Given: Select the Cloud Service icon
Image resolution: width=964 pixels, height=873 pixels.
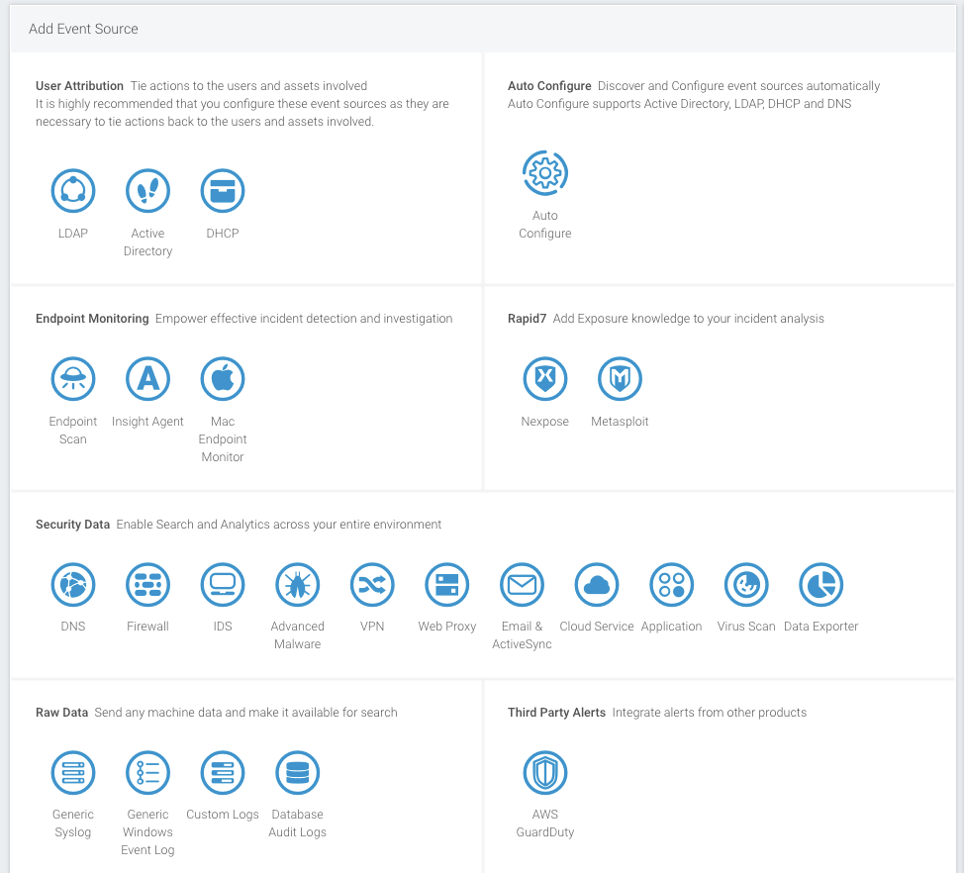Looking at the screenshot, I should click(x=596, y=584).
